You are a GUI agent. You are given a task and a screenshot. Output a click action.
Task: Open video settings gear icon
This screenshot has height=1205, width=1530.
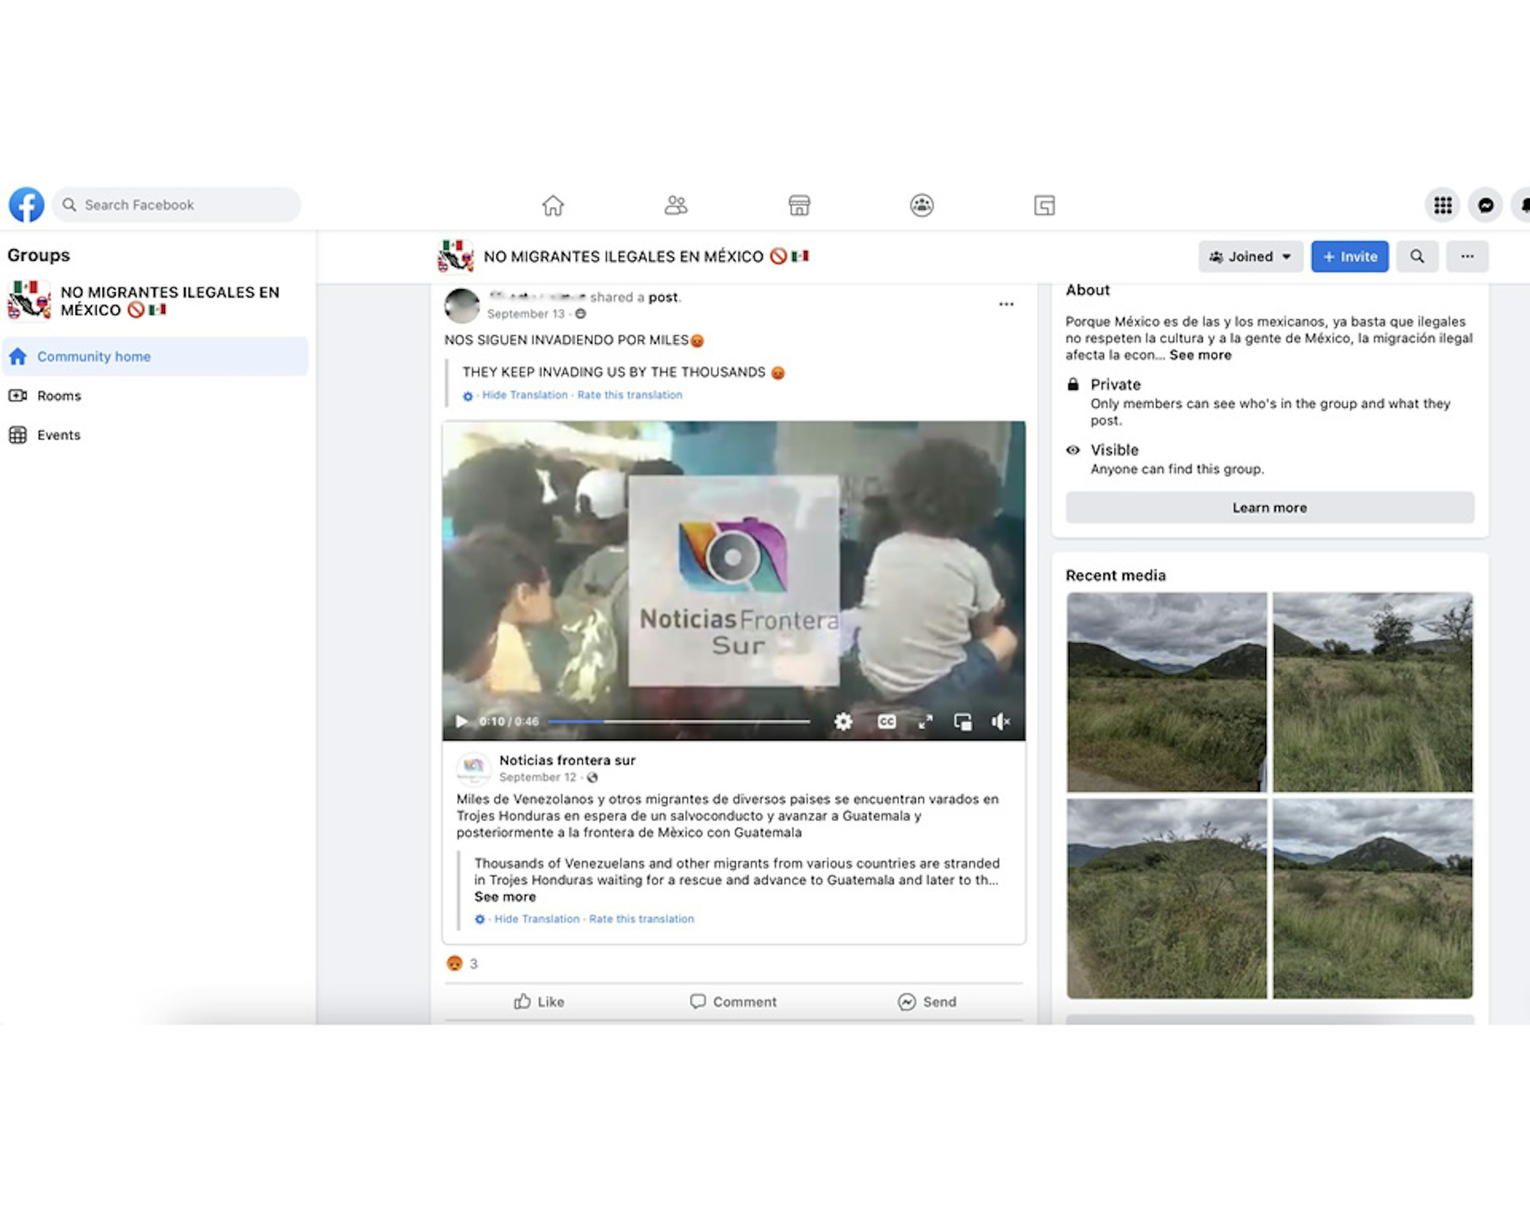tap(843, 721)
